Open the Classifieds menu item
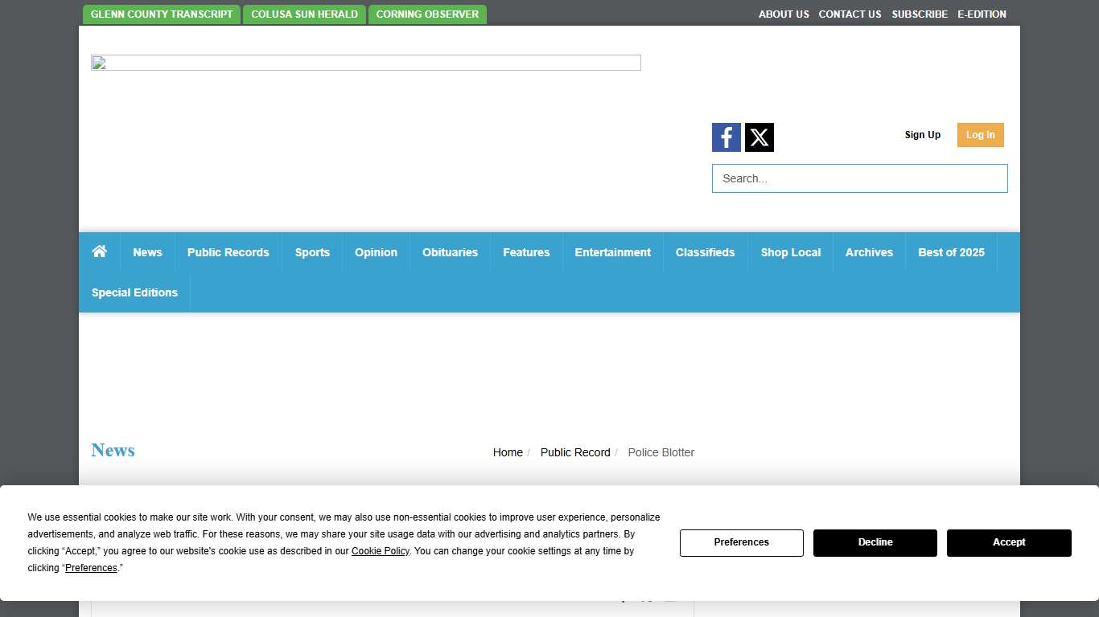 pos(705,252)
